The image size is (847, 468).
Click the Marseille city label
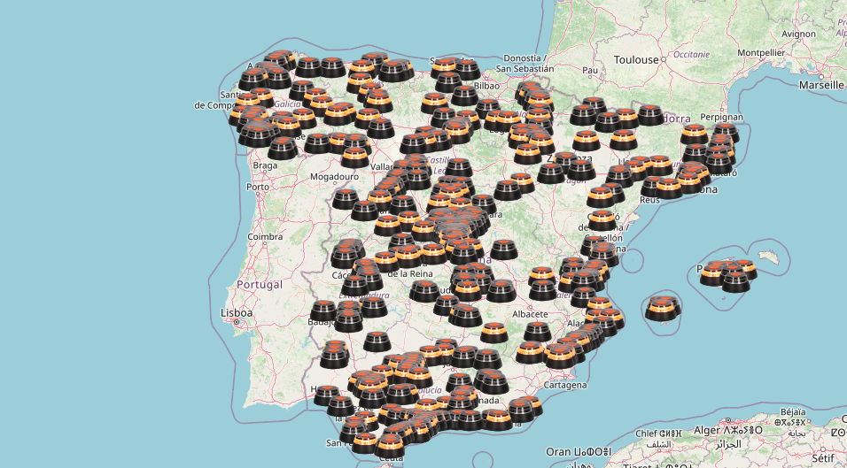[x=821, y=85]
